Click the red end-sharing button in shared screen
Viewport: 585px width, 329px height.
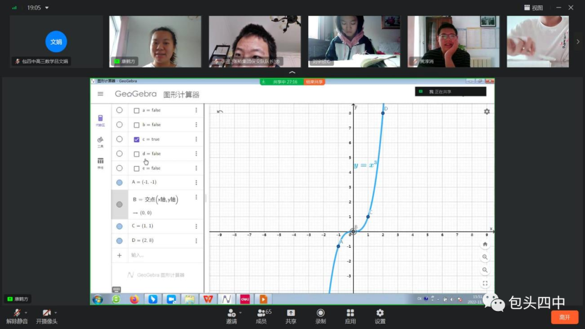[x=314, y=82]
